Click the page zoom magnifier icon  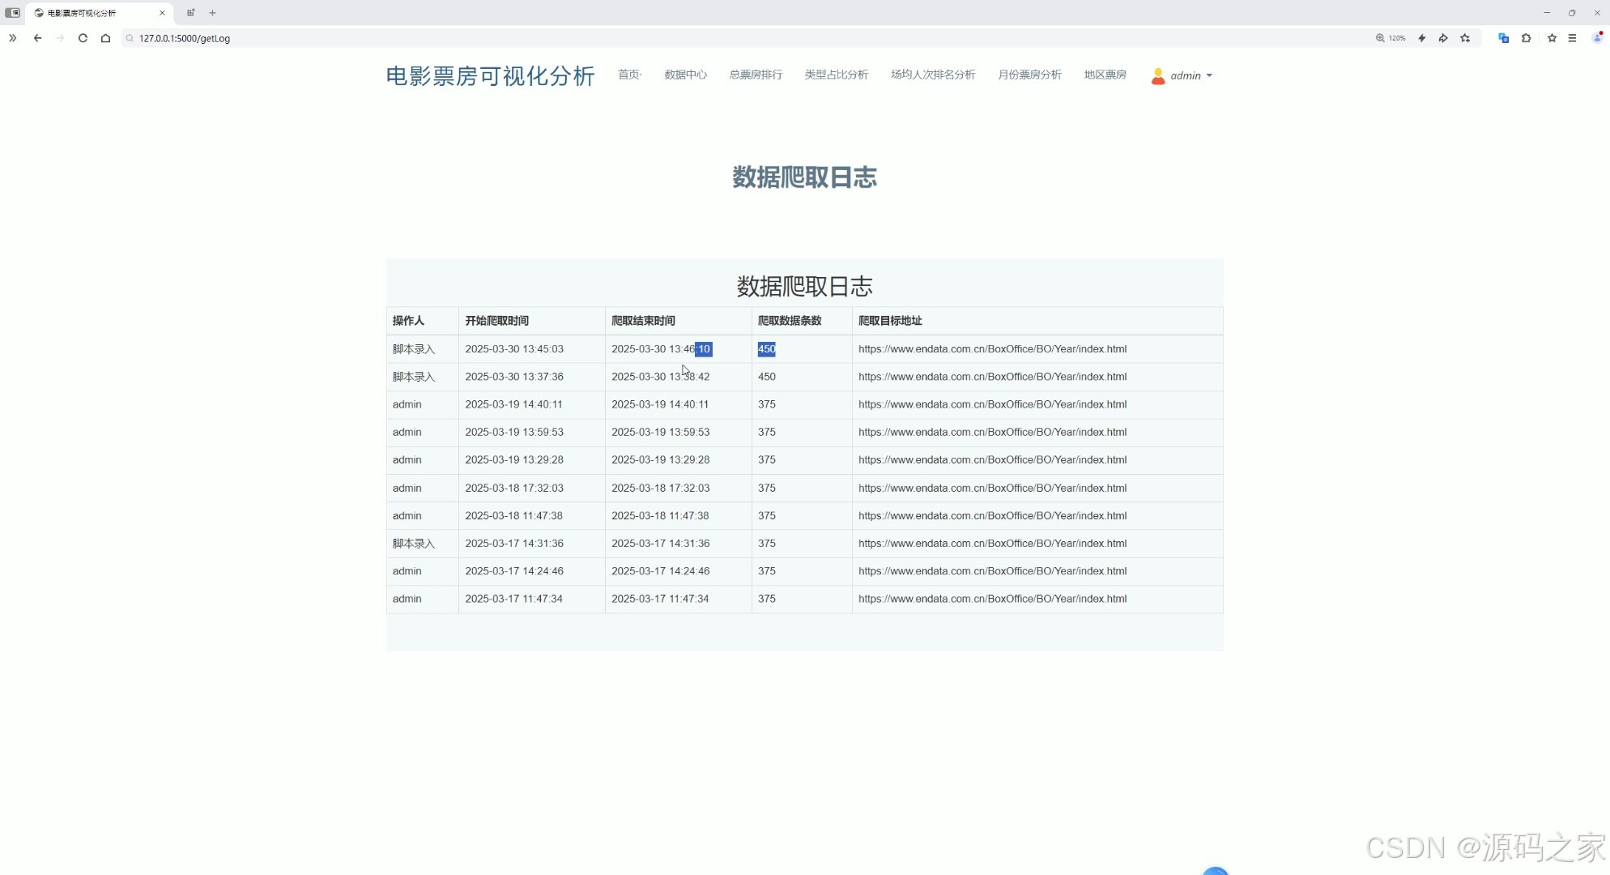point(1379,38)
